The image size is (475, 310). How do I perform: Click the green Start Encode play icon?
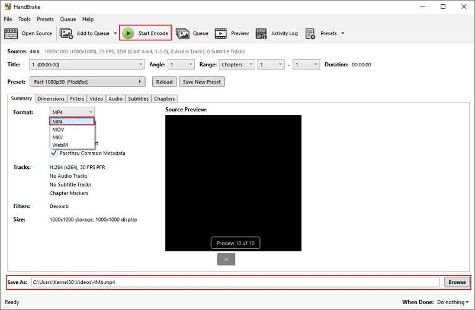coord(128,33)
